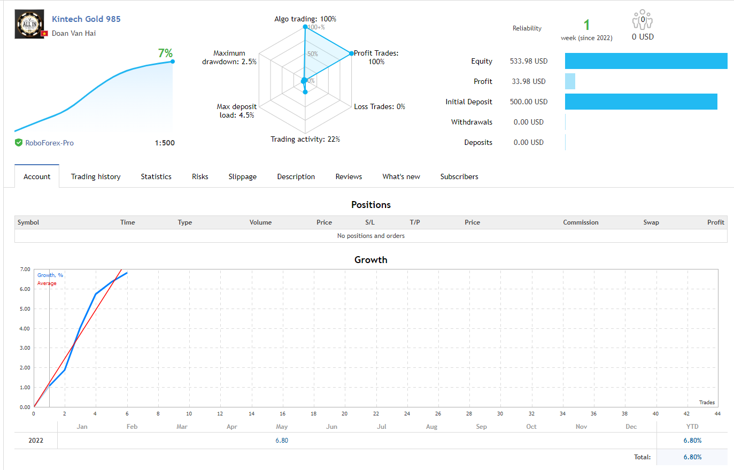Click the green 7% growth figure
The height and width of the screenshot is (470, 734).
pyautogui.click(x=165, y=53)
